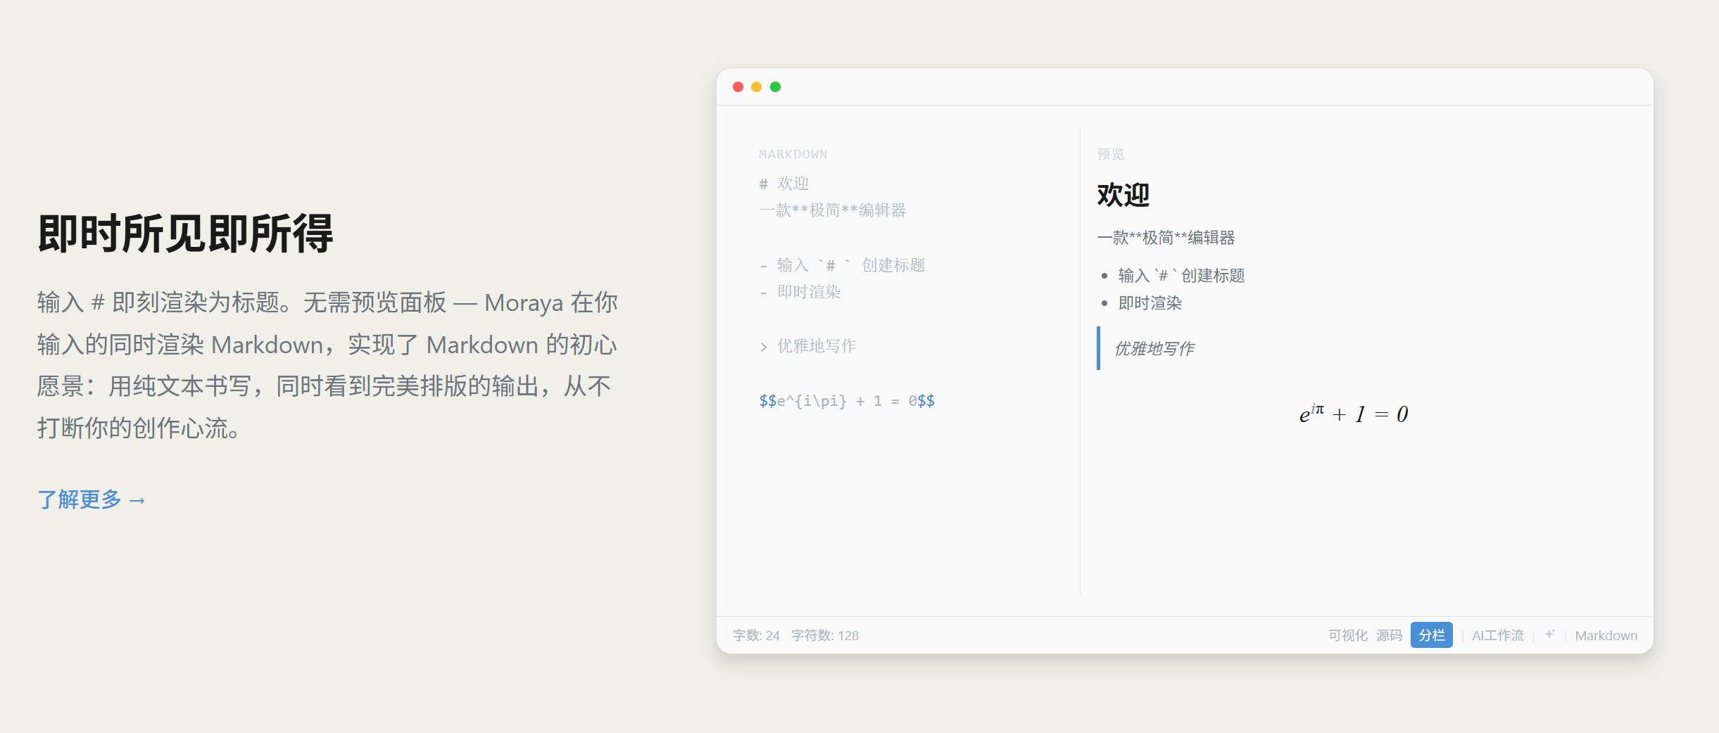The width and height of the screenshot is (1719, 733).
Task: Click the $$e^{i\pi} + 1 = 0$$ source line
Action: point(847,401)
